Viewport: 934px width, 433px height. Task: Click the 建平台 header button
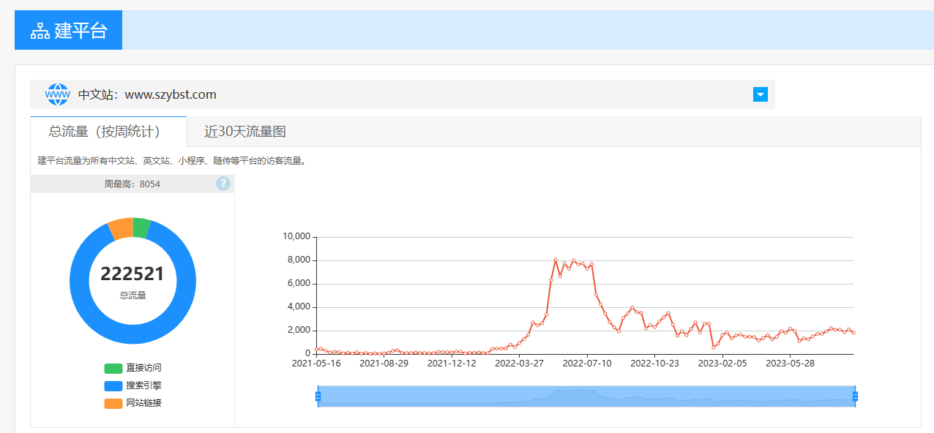click(68, 30)
